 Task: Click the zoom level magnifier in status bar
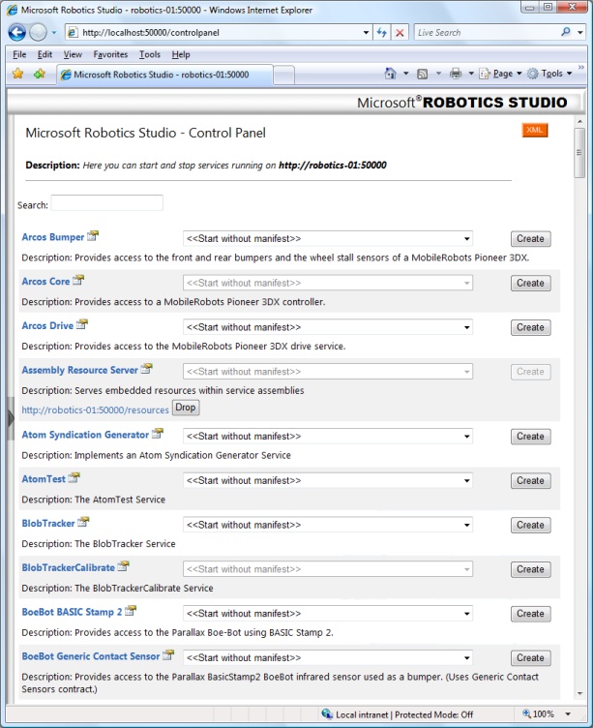tap(526, 713)
